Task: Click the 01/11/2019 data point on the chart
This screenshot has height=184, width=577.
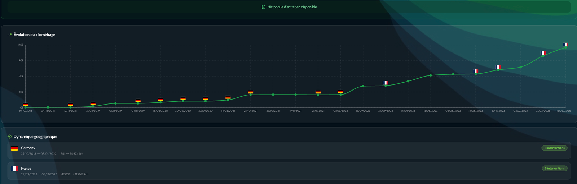Action: click(x=115, y=103)
